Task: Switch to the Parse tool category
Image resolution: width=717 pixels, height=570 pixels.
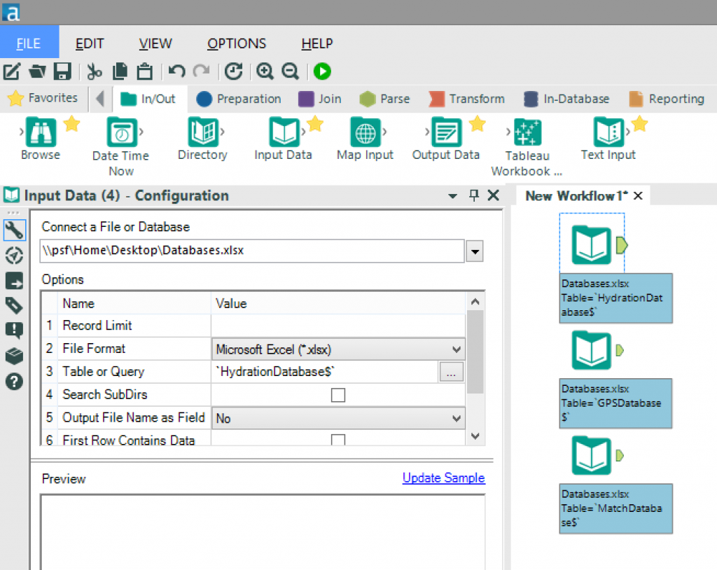Action: [384, 99]
